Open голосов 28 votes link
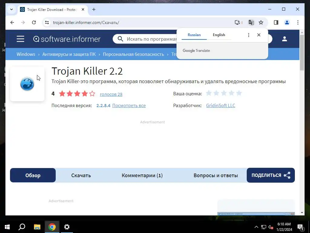Viewport: 310px width, 233px height. coord(111,94)
